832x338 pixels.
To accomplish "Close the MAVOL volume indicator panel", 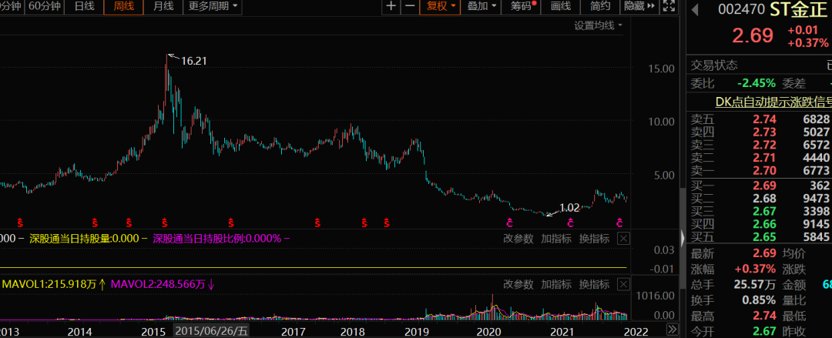I will pos(624,284).
